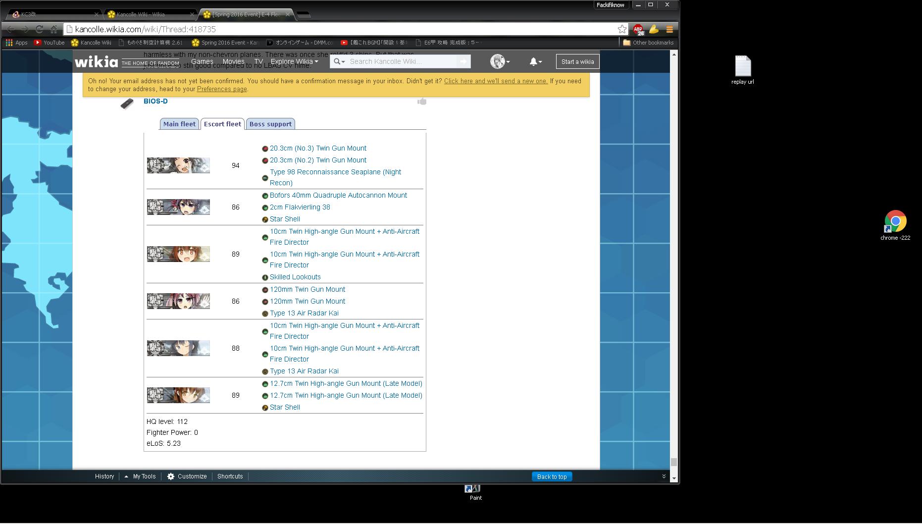Open the Games menu item
Image resolution: width=922 pixels, height=524 pixels.
202,61
